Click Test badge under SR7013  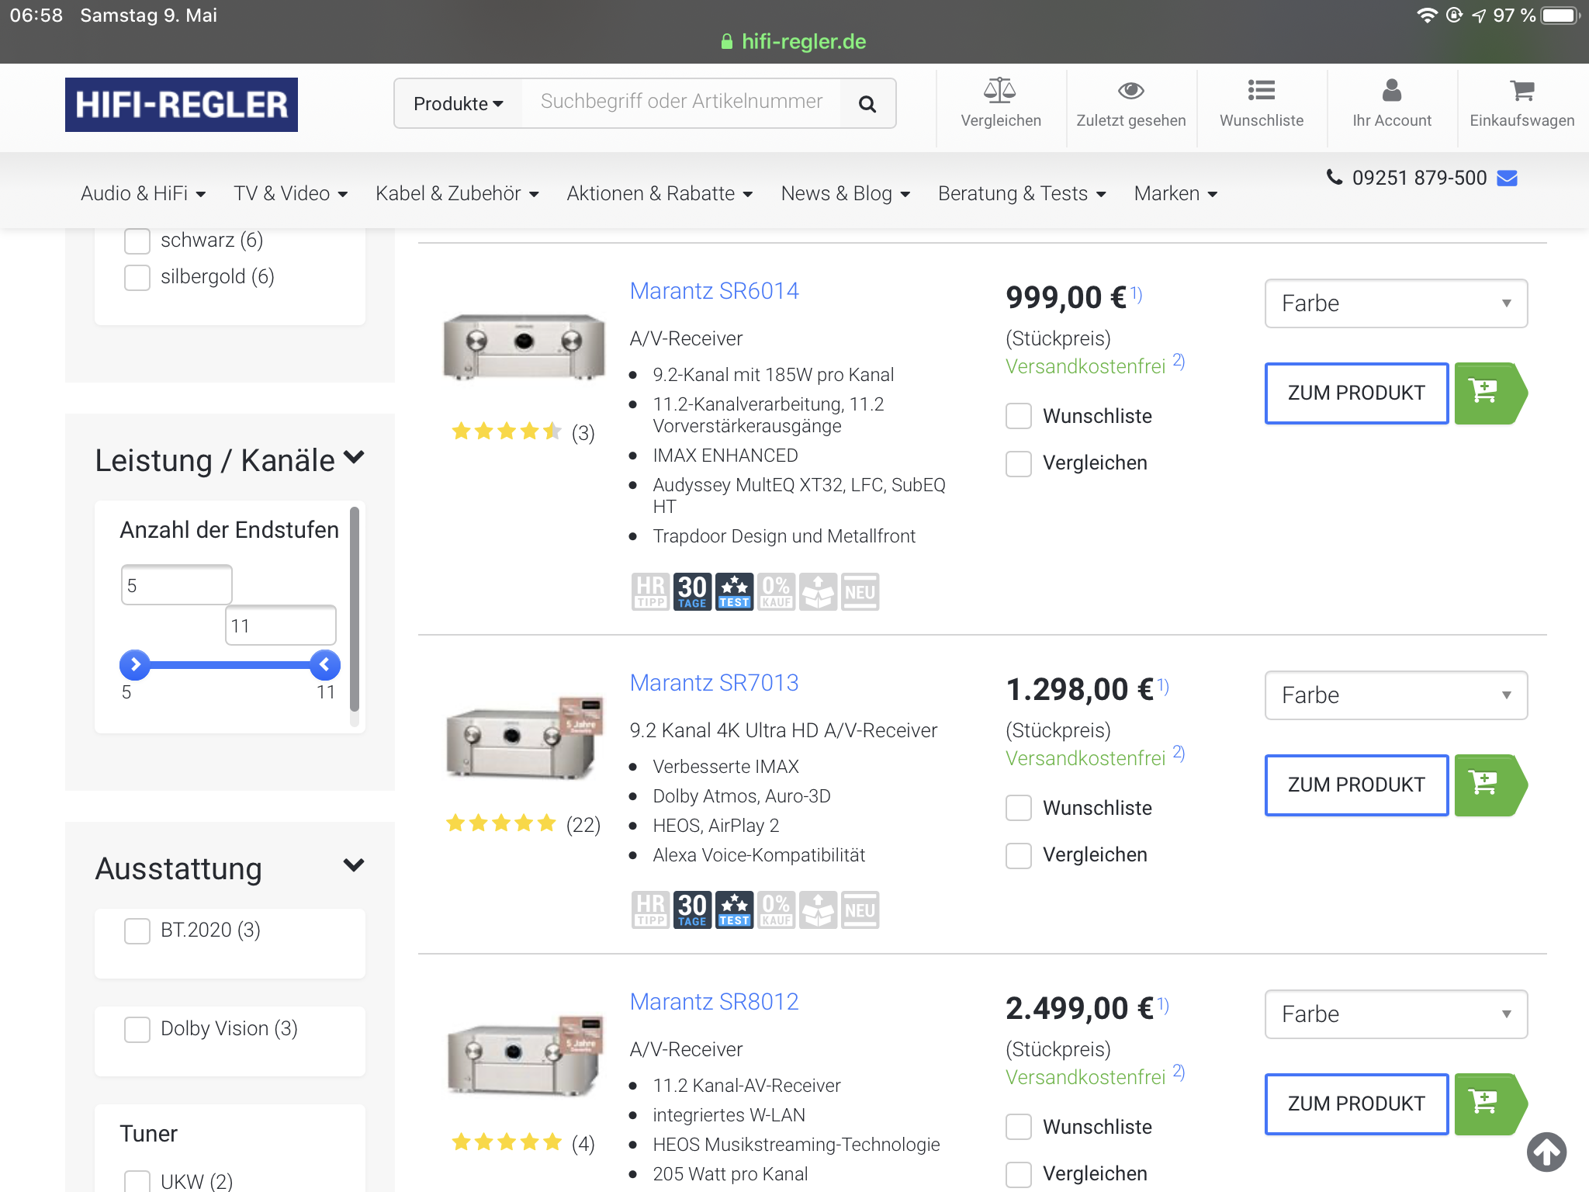pos(734,910)
